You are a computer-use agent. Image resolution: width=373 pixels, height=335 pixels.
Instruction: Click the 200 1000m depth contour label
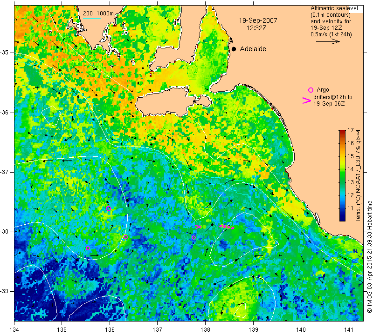click(98, 13)
